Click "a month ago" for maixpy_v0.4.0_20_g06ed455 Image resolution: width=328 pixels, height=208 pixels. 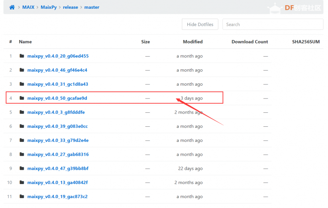190,56
